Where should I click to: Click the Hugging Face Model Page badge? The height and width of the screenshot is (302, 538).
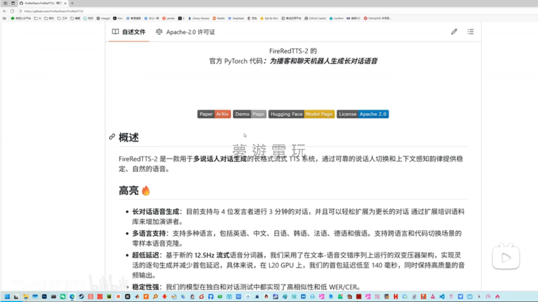(x=301, y=114)
